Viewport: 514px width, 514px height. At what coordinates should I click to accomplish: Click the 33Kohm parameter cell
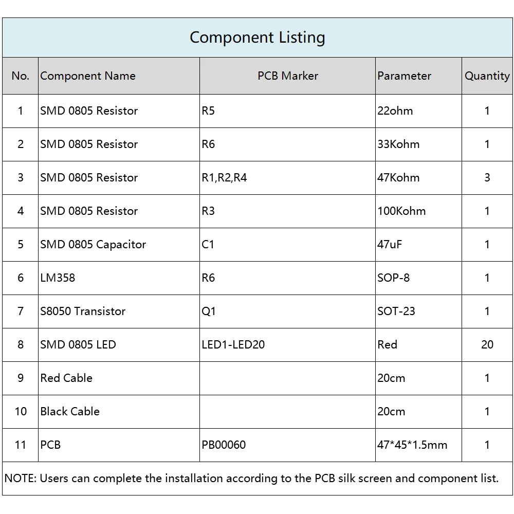point(398,144)
